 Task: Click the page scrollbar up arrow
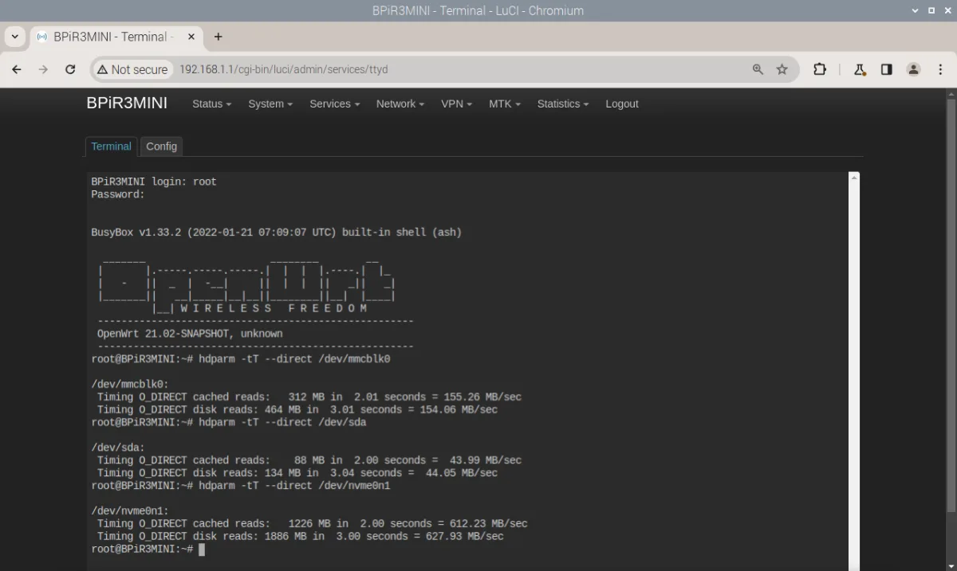coord(951,94)
